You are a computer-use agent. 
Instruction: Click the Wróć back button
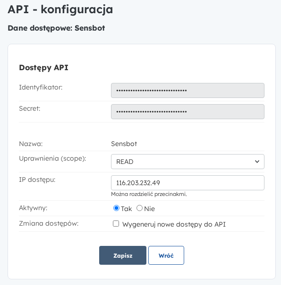coord(166,255)
